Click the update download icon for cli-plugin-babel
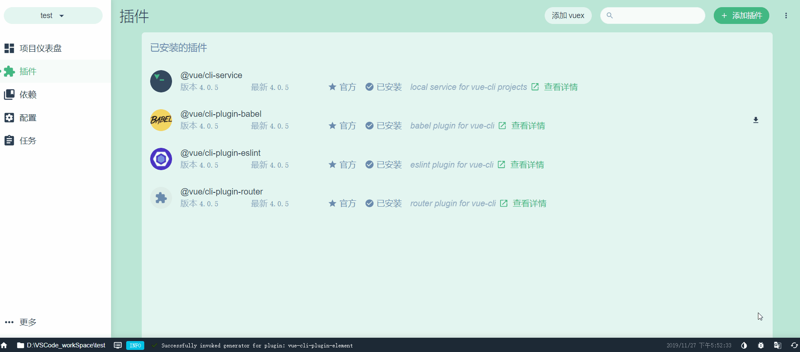800x352 pixels. 756,120
